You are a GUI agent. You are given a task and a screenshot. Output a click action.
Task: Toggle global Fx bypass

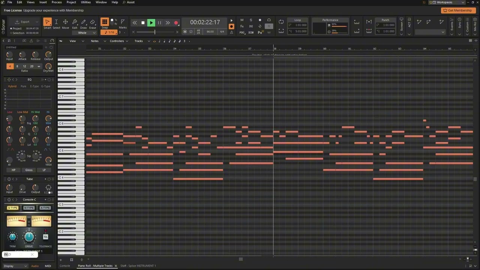point(242,26)
